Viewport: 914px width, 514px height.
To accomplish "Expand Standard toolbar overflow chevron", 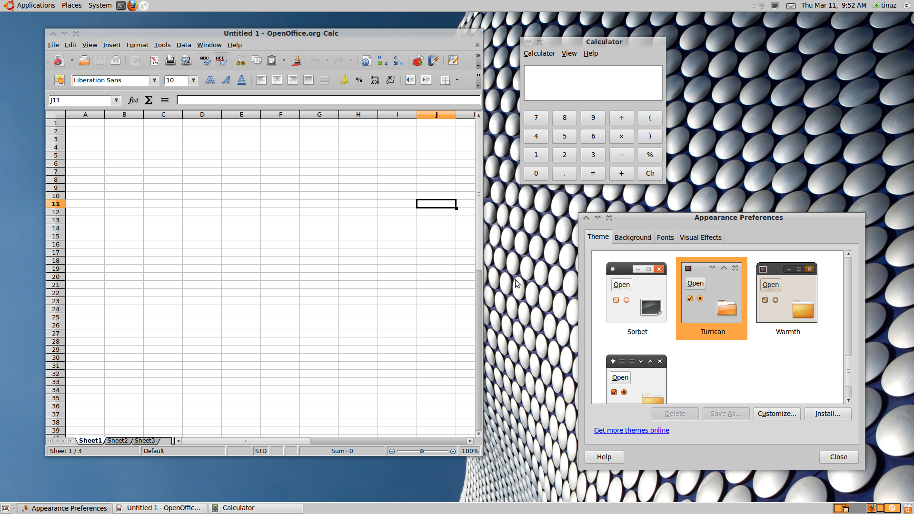I will 478,56.
